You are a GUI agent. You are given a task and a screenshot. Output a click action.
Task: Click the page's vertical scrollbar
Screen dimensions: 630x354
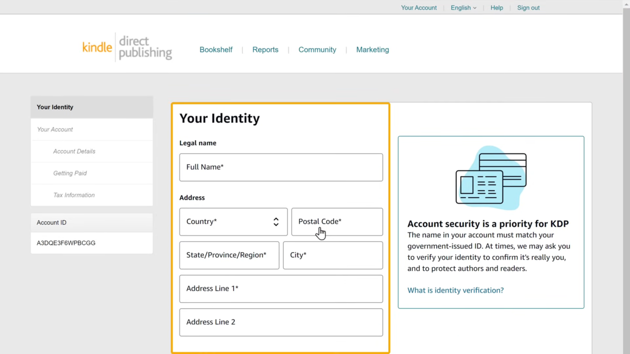tap(626, 177)
